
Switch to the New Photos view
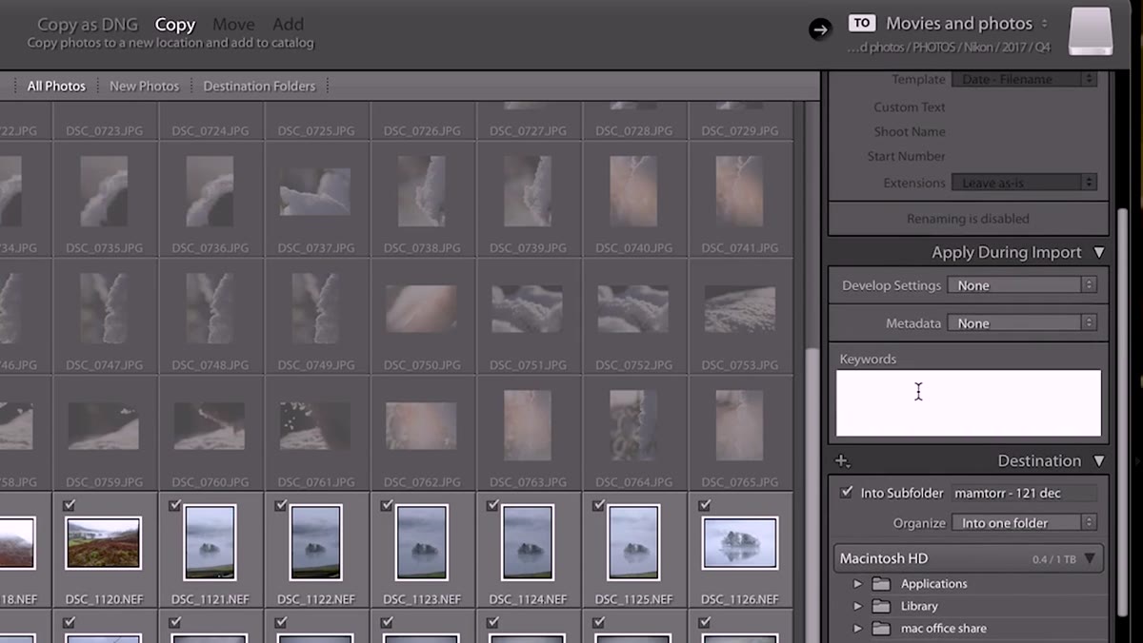(144, 86)
